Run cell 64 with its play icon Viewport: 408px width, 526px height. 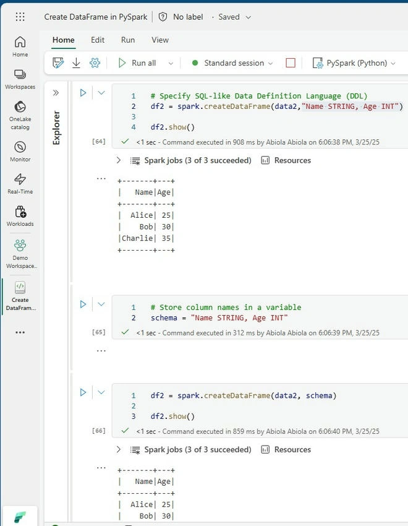click(x=83, y=93)
